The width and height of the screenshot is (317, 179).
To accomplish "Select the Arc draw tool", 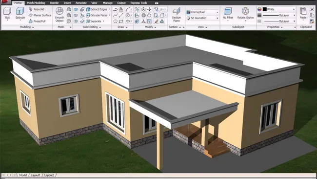I will tap(128, 9).
